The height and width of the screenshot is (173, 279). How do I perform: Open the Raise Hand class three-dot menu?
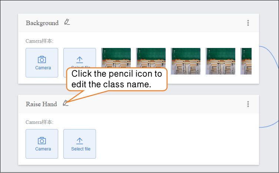[248, 104]
